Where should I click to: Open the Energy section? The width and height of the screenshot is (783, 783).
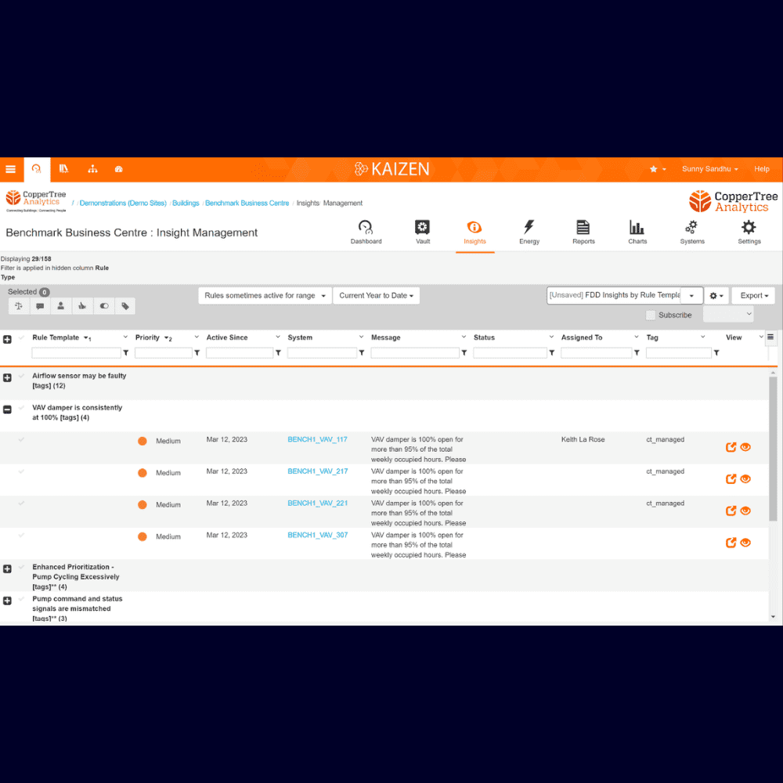[529, 233]
